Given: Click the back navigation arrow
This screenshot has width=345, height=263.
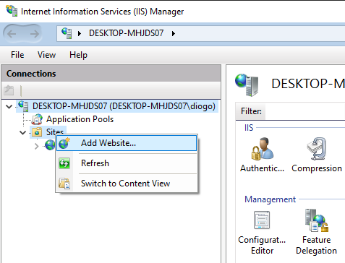Looking at the screenshot, I should point(12,34).
